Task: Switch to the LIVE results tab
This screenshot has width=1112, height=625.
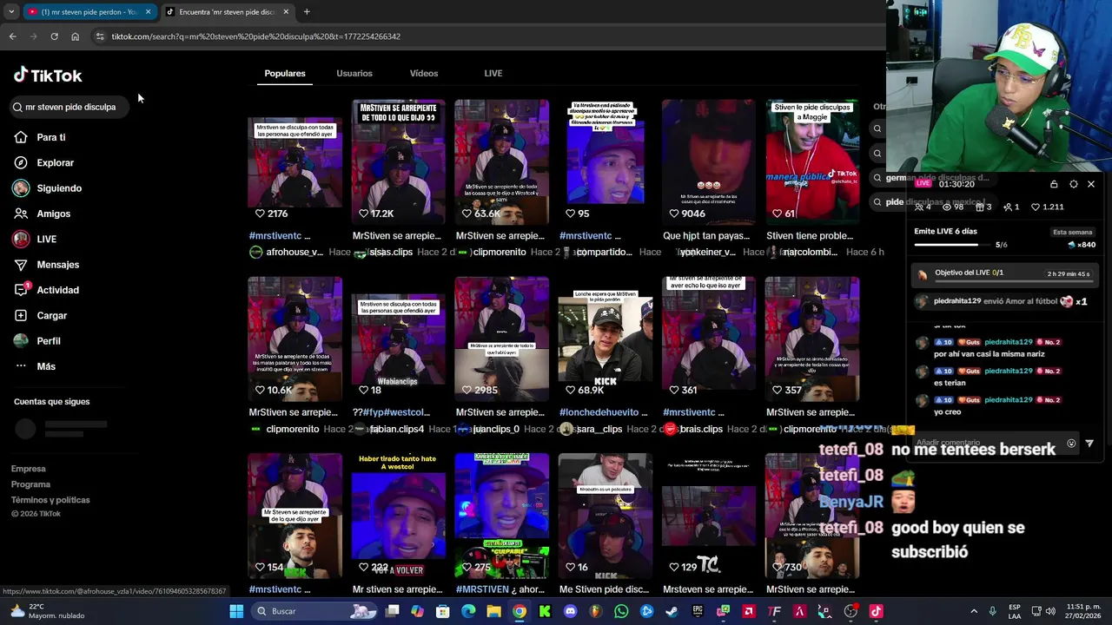Action: click(x=493, y=73)
